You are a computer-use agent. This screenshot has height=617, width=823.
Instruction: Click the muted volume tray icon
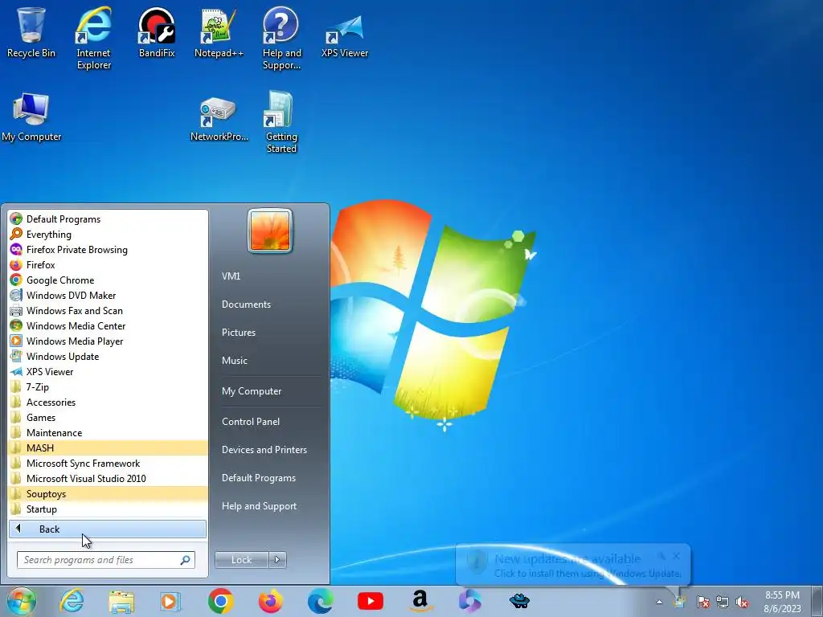click(x=742, y=602)
